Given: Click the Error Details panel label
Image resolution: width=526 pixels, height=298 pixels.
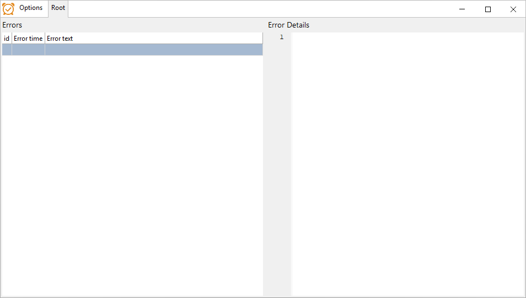Looking at the screenshot, I should coord(288,25).
